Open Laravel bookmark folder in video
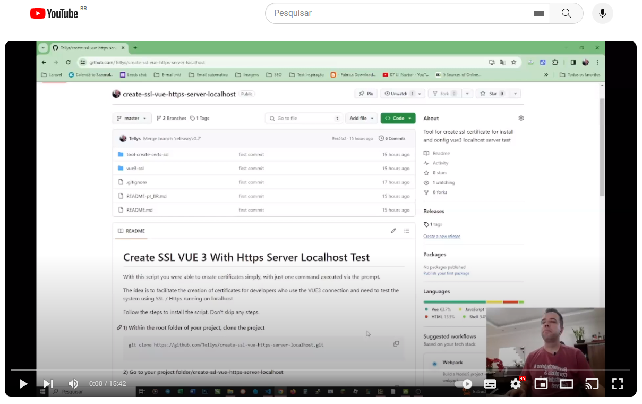The height and width of the screenshot is (404, 642). pos(52,75)
